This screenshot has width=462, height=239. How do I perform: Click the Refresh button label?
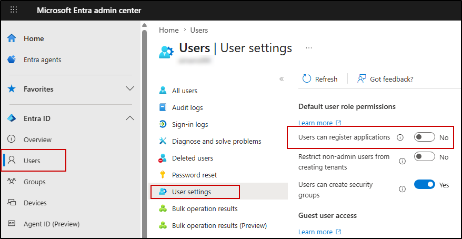click(326, 79)
